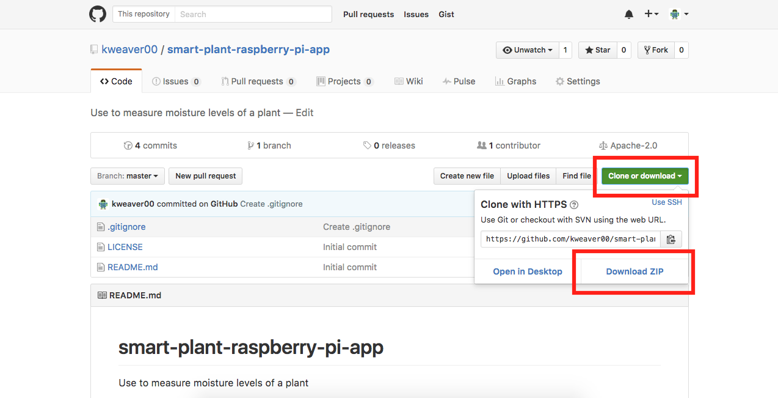Image resolution: width=778 pixels, height=398 pixels.
Task: Click the repository book icon near kweaver00
Action: coord(94,50)
